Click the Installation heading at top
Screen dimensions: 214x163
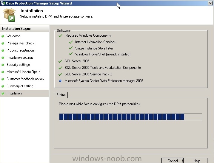pyautogui.click(x=32, y=11)
